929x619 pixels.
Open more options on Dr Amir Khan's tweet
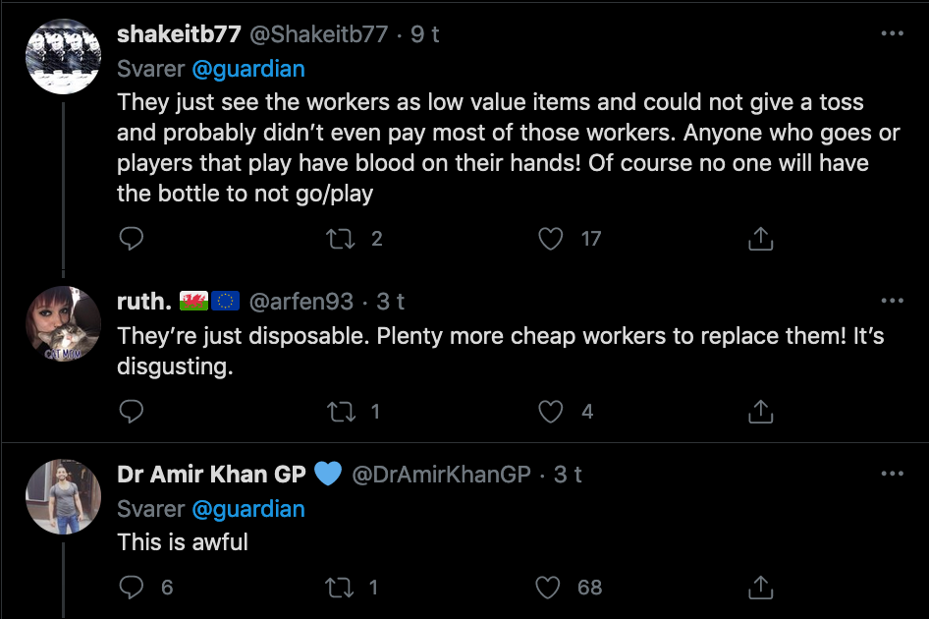click(x=892, y=474)
